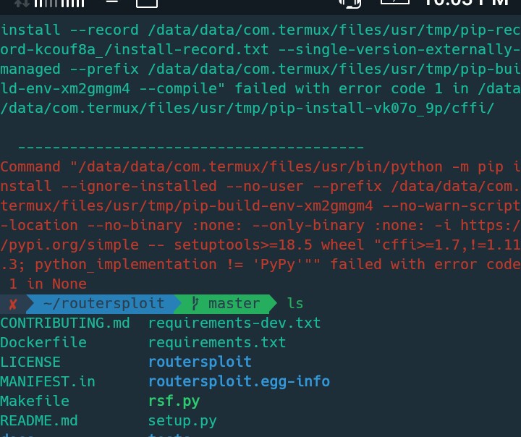Select the rsf.py file name
The width and height of the screenshot is (521, 437).
(x=174, y=402)
